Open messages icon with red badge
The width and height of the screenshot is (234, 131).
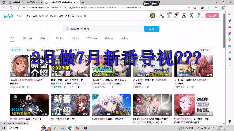click(x=169, y=15)
